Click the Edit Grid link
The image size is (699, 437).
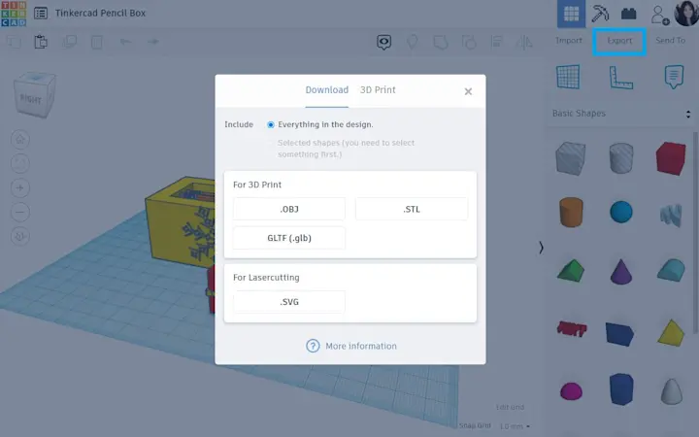(510, 407)
